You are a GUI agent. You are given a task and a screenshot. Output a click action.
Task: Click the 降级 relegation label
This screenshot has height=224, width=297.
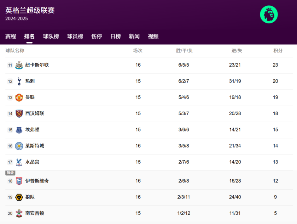pos(10,173)
